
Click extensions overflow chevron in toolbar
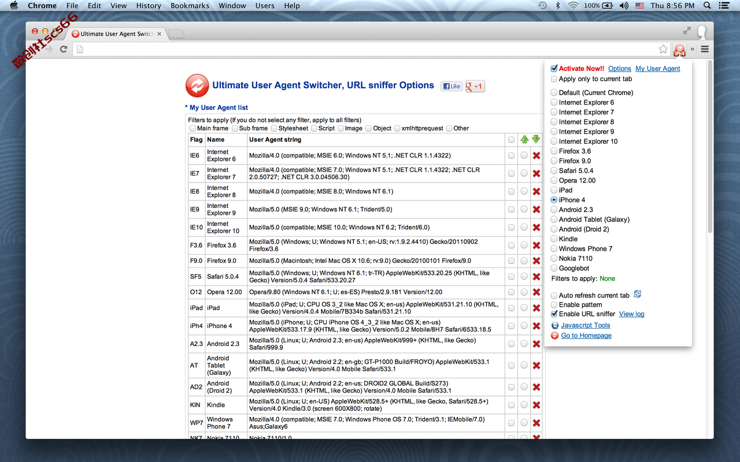(692, 49)
